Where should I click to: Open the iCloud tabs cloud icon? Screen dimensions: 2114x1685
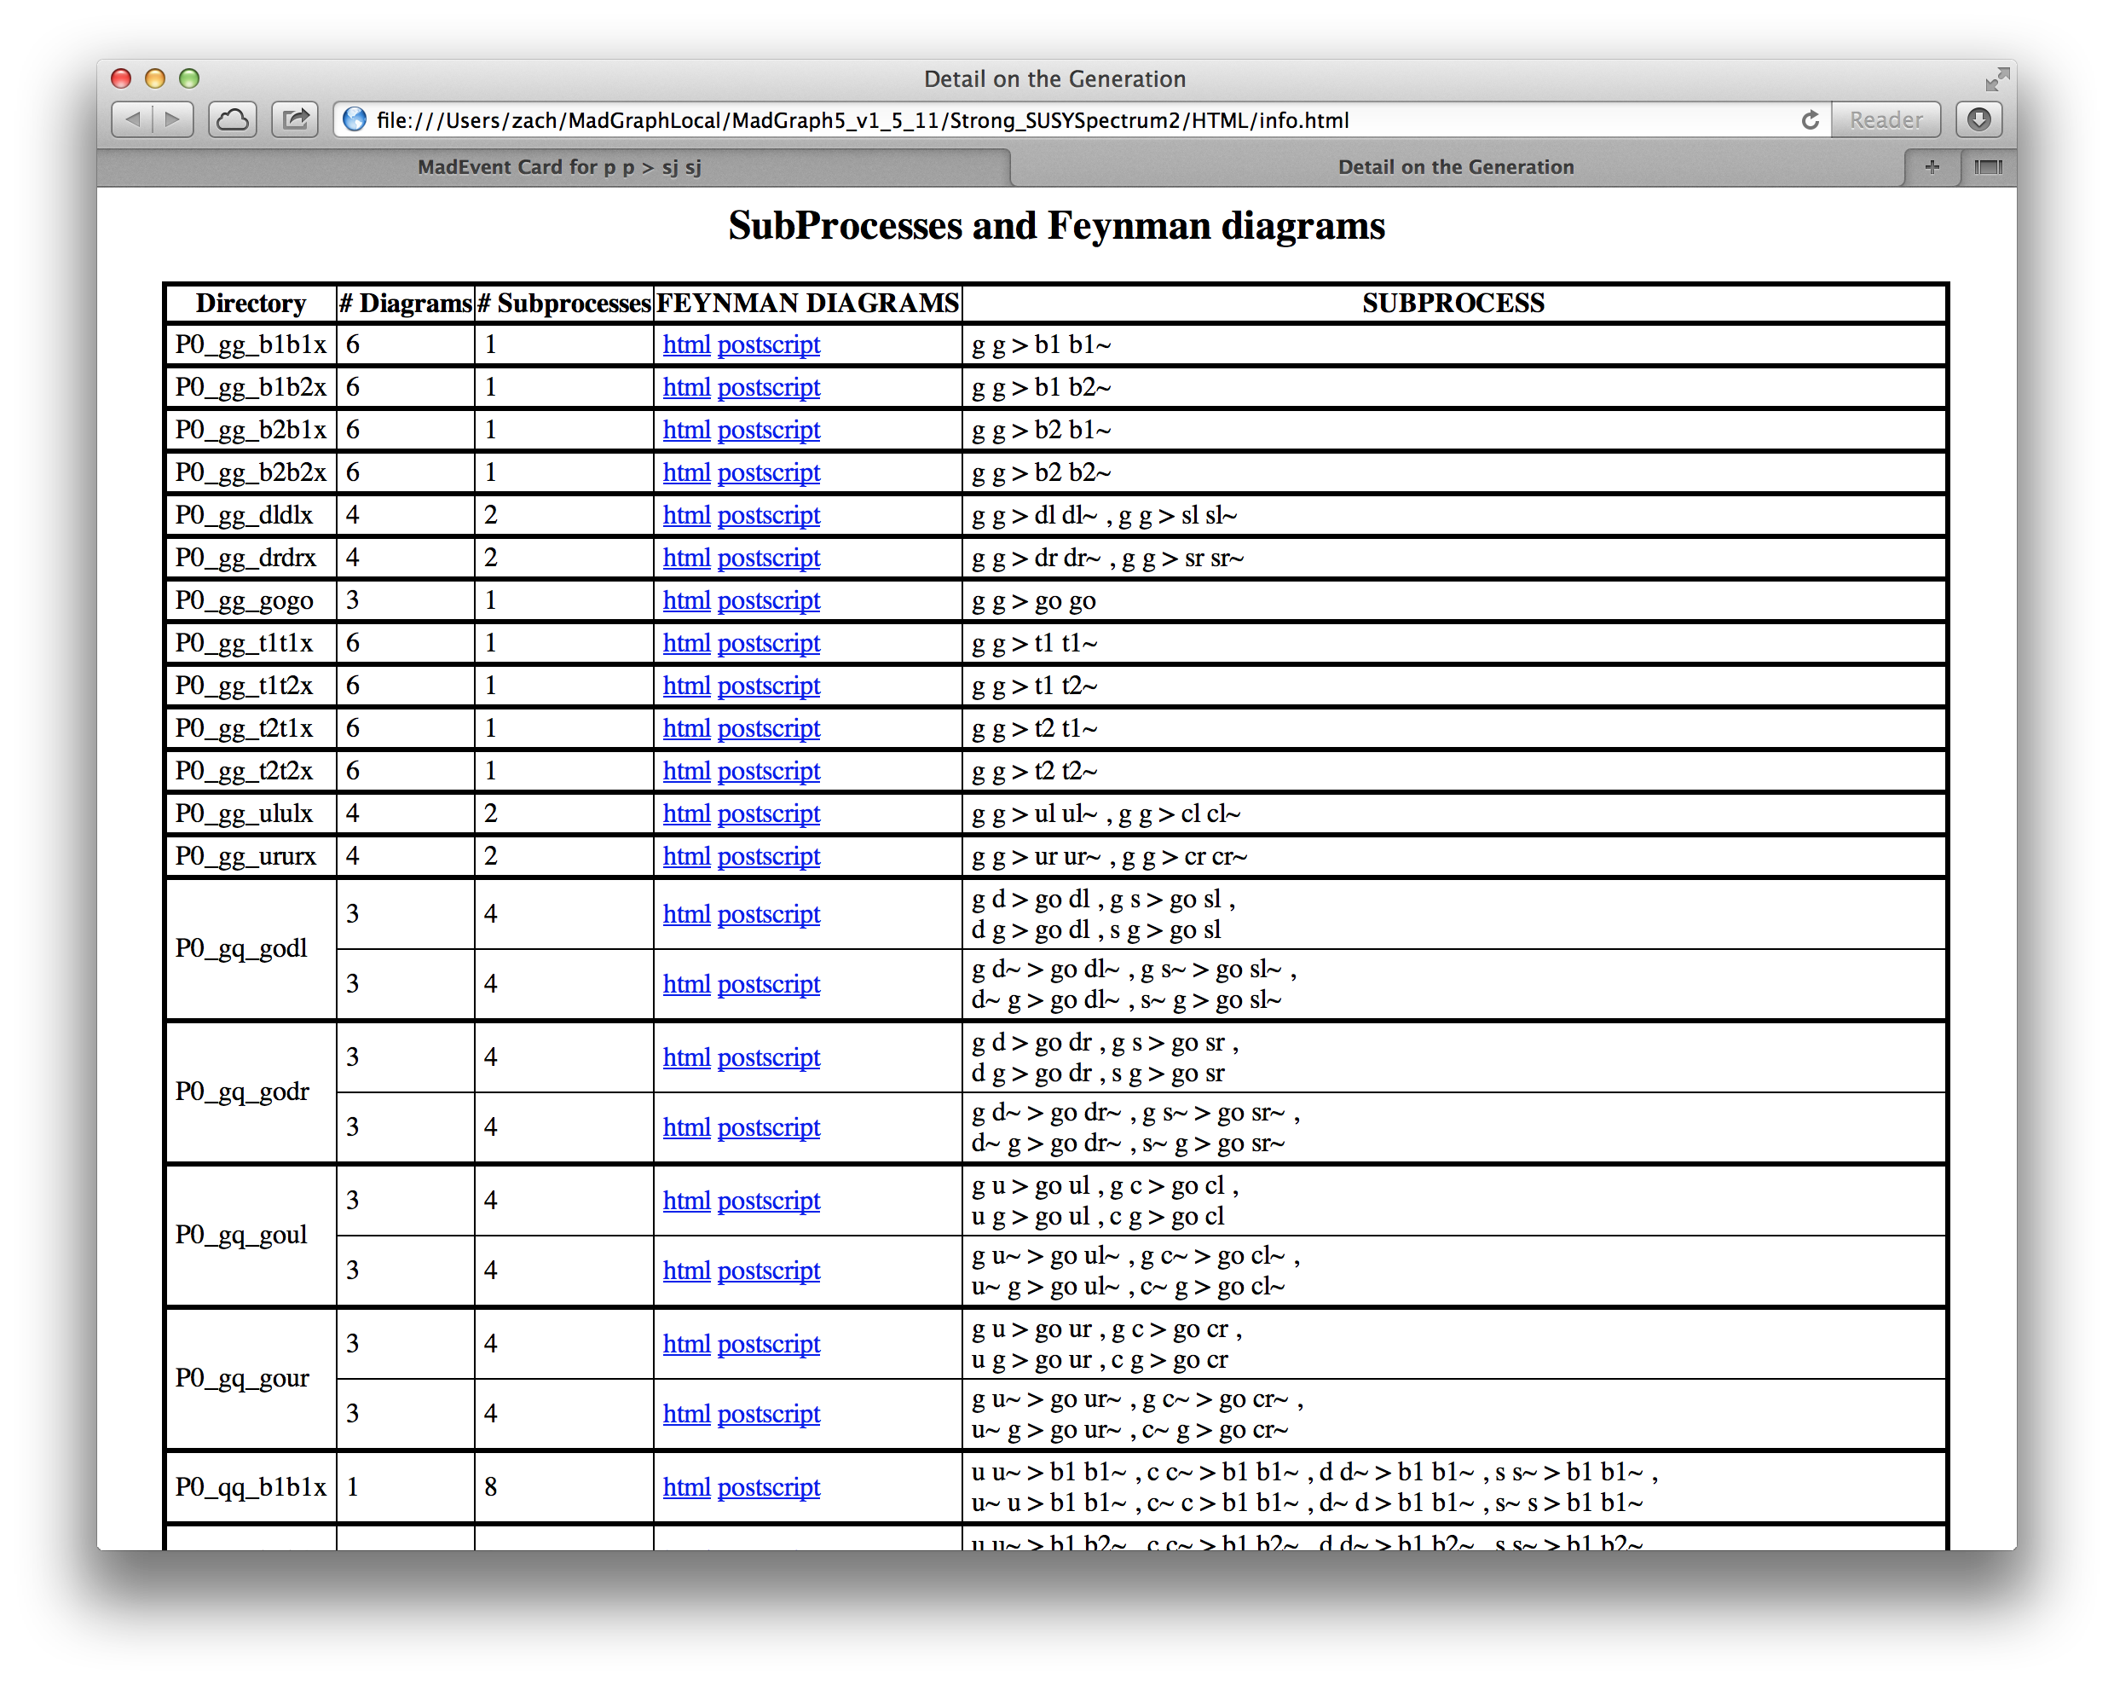tap(233, 119)
